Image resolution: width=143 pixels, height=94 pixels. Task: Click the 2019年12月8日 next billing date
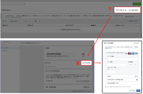pos(54,54)
